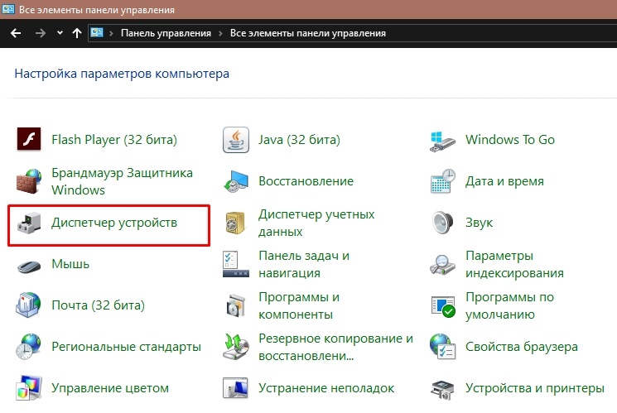Viewport: 617px width, 413px height.
Task: Open Региональные стандарты link
Action: pos(126,347)
